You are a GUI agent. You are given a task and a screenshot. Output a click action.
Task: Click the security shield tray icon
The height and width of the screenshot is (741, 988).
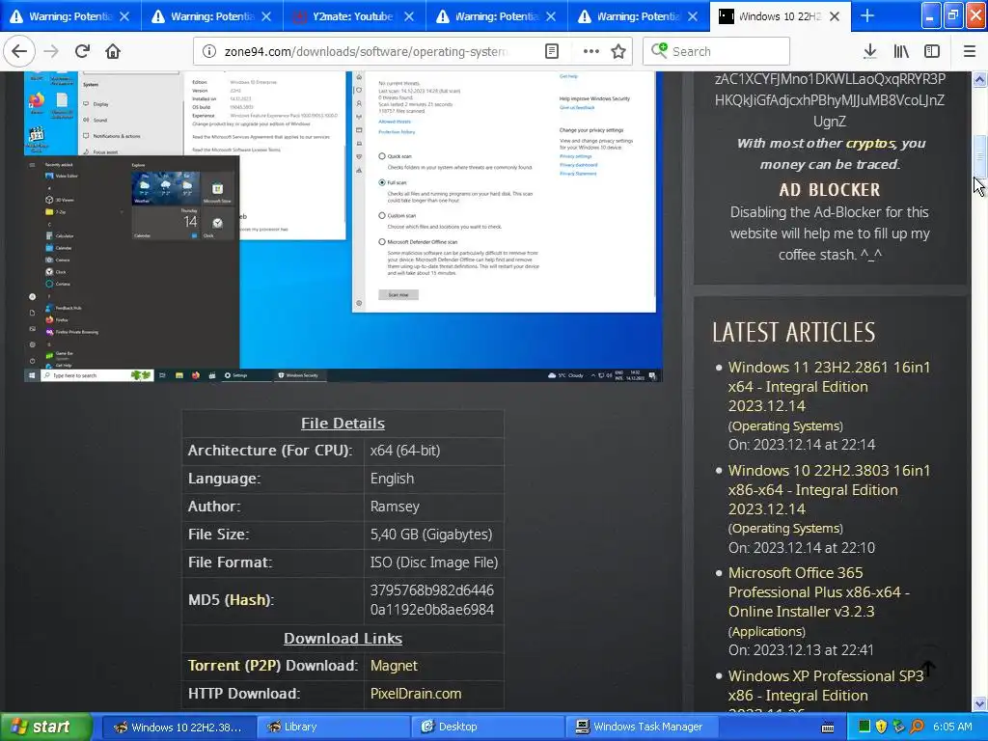tap(882, 727)
